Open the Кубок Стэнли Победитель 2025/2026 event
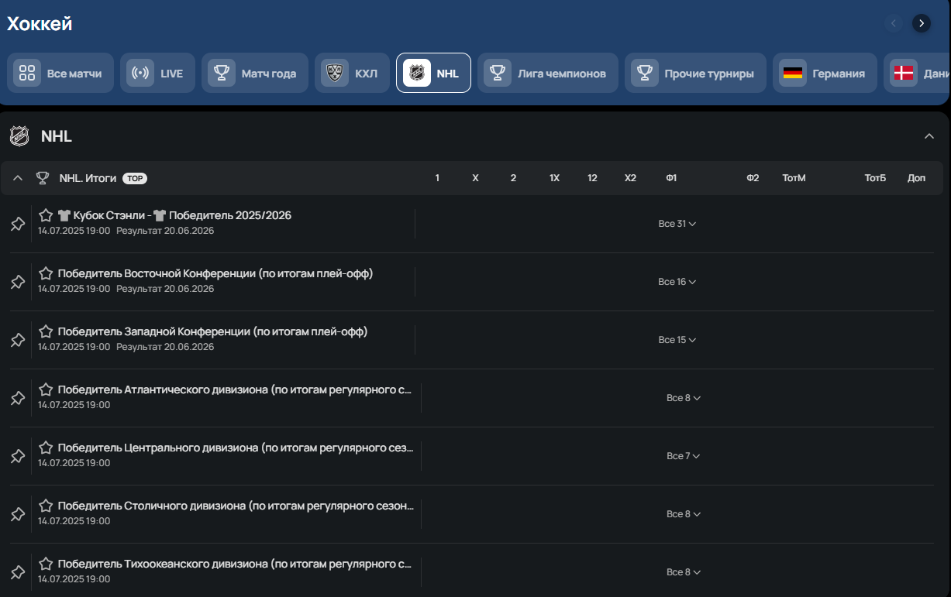The width and height of the screenshot is (951, 597). click(x=174, y=215)
